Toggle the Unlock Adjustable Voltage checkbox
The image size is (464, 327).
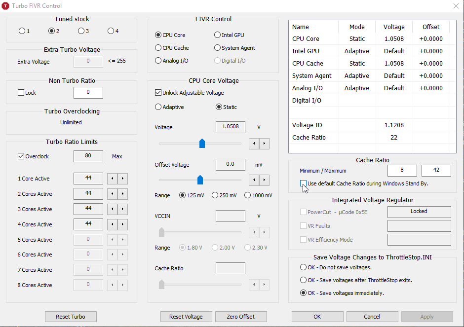click(x=158, y=93)
